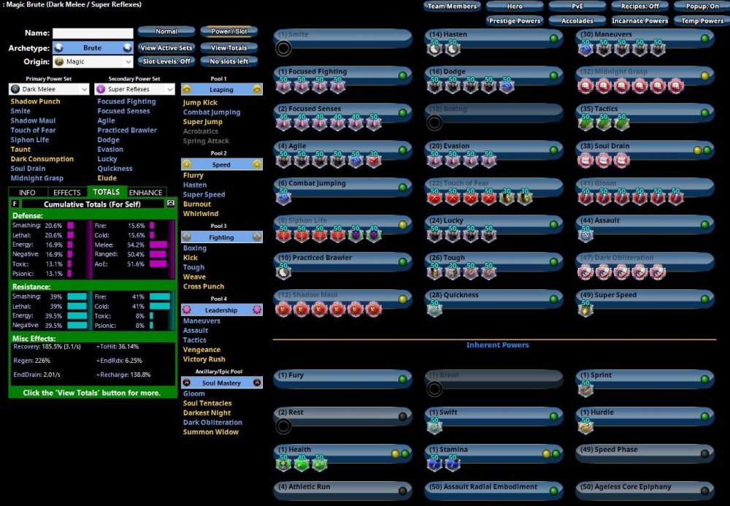
Task: Open the Archetype dropdown showing Brute
Action: [x=93, y=47]
